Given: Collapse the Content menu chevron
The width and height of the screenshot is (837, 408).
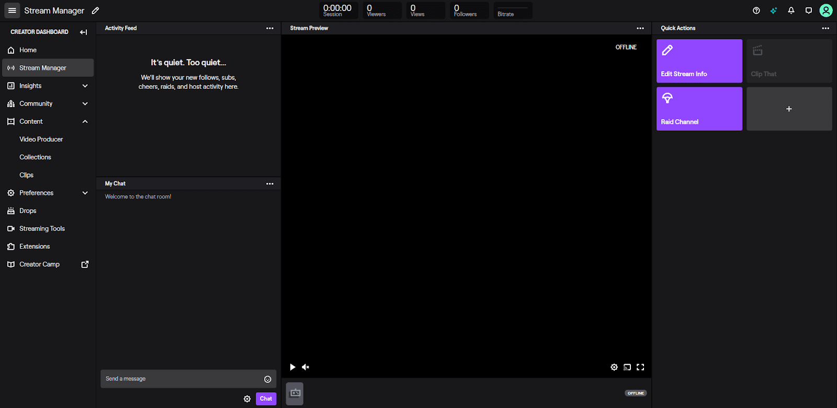Looking at the screenshot, I should pyautogui.click(x=85, y=121).
